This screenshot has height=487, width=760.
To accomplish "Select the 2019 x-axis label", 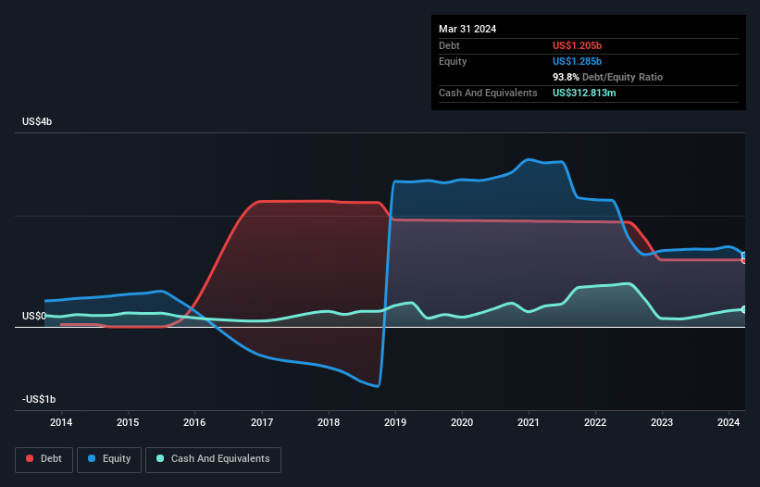I will pyautogui.click(x=395, y=422).
